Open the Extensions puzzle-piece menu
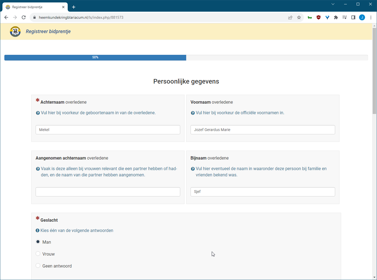 coord(336,17)
